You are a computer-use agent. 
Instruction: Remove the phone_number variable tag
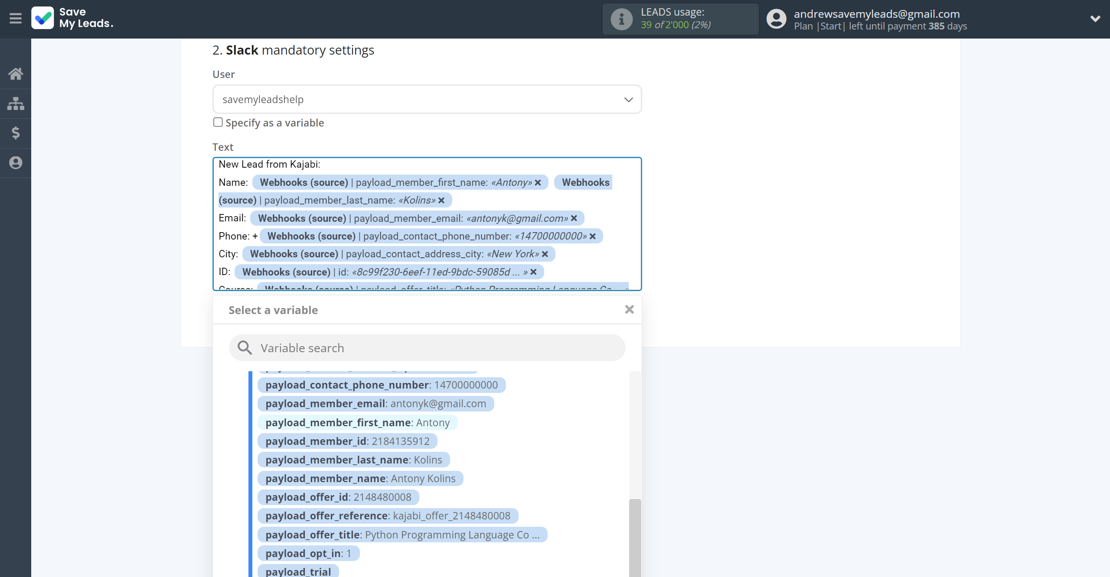click(x=593, y=237)
